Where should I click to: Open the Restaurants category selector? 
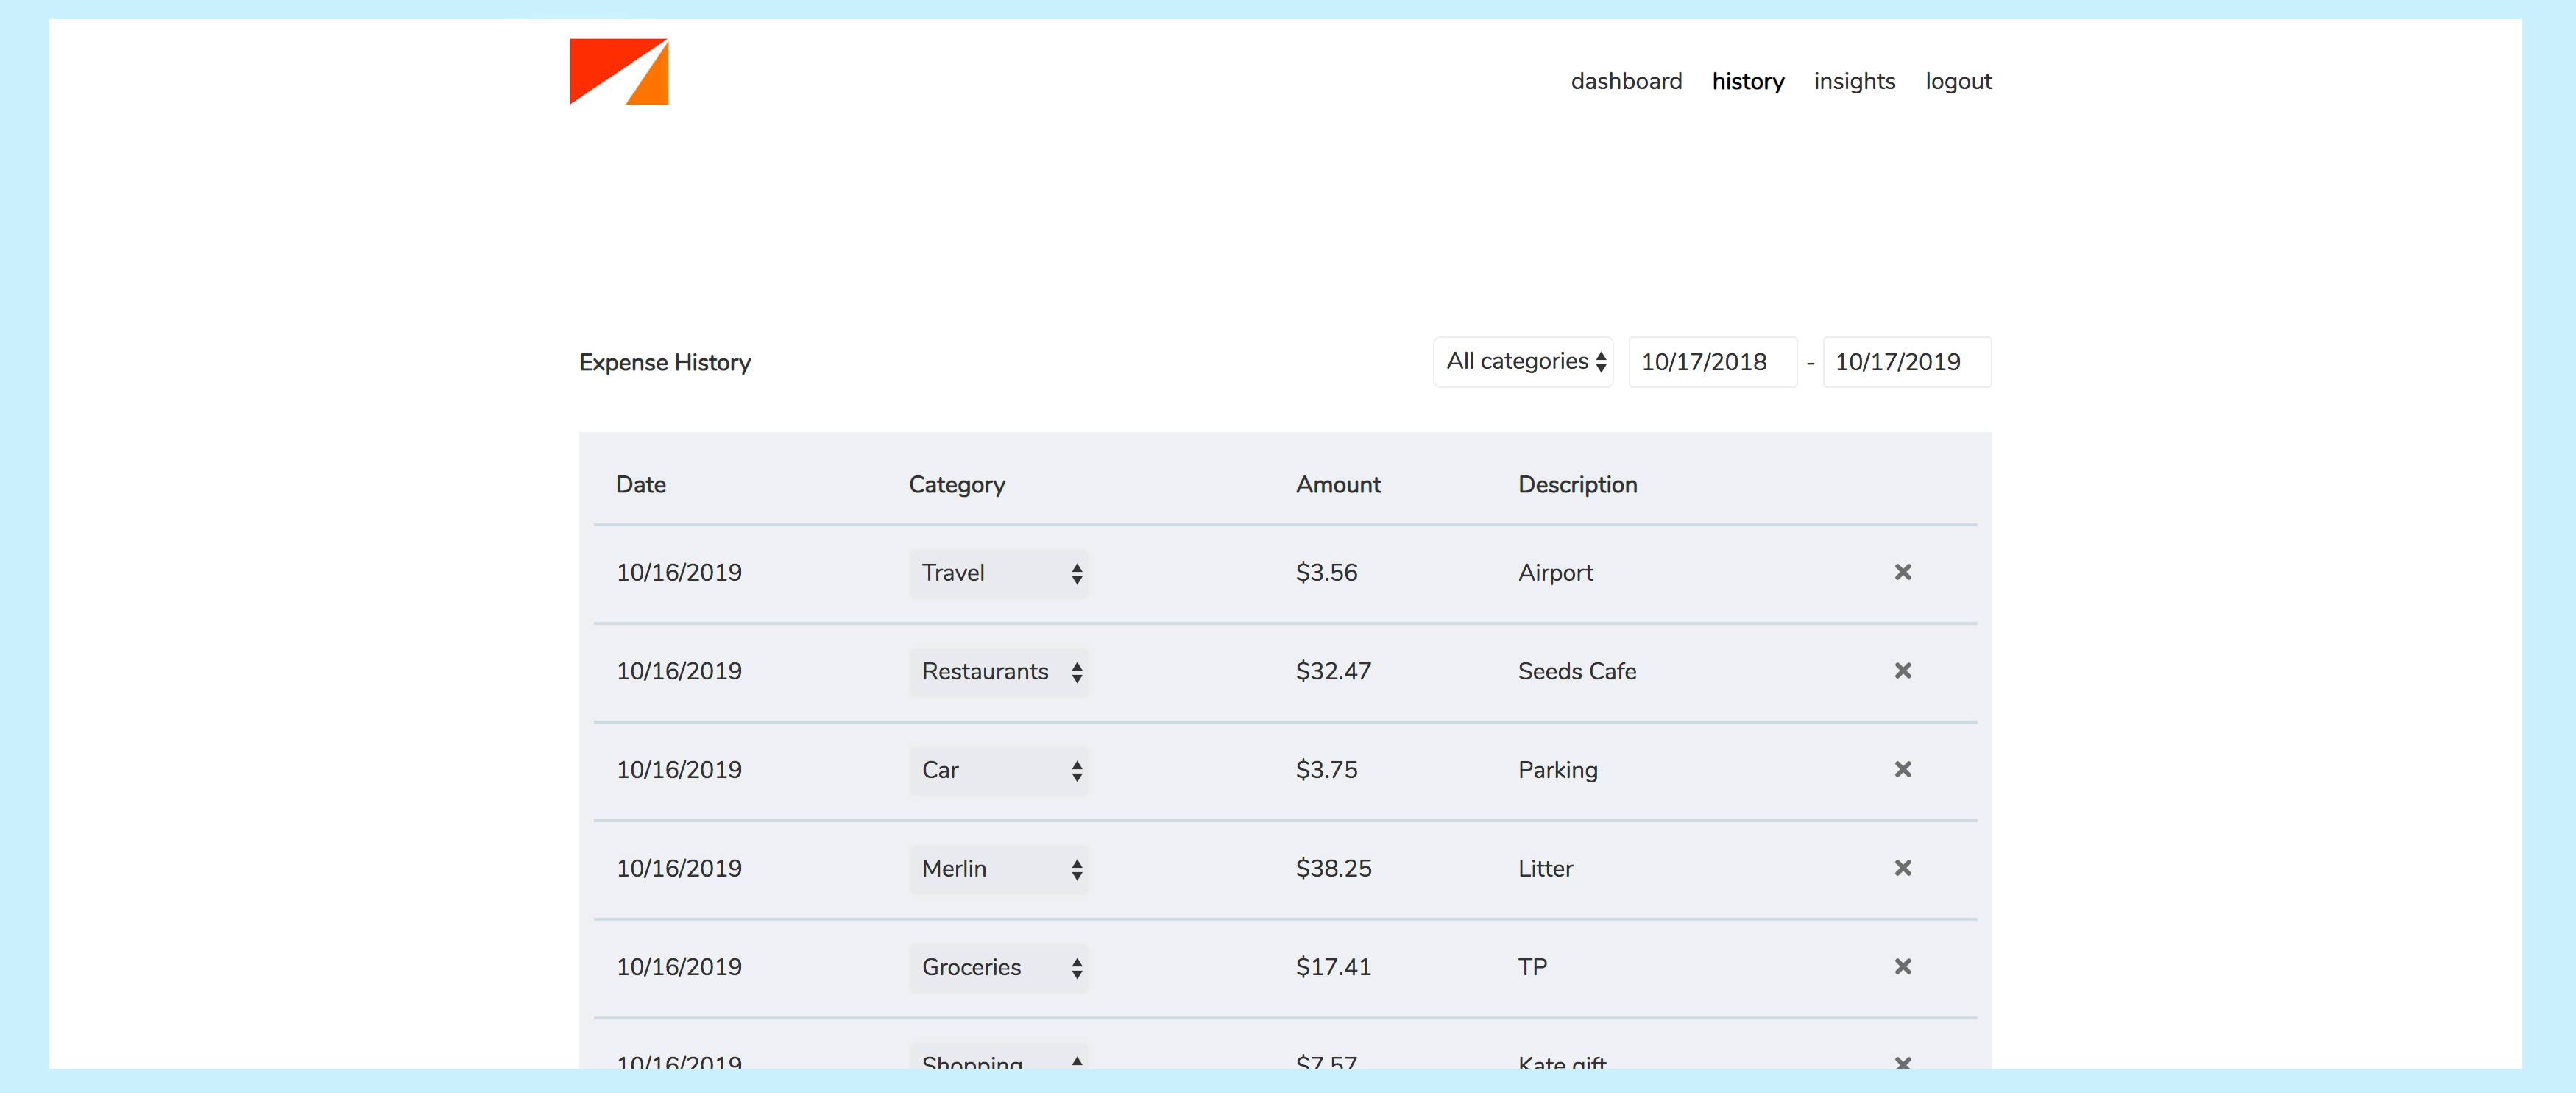998,672
